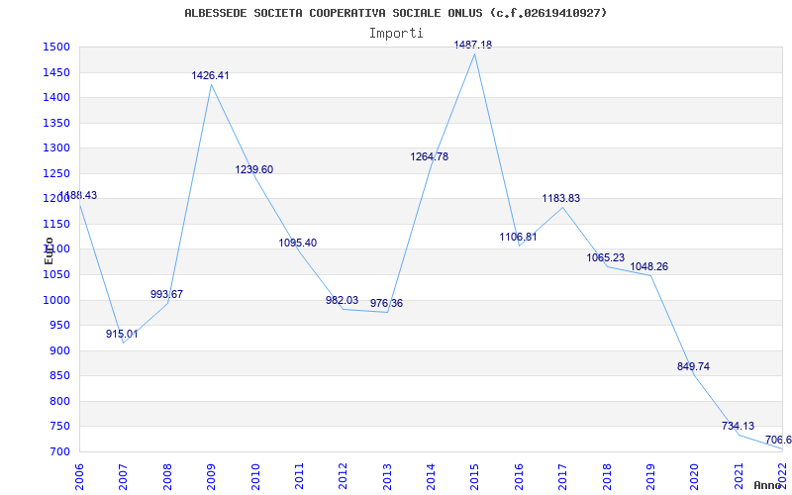
Task: Click the 2006 x-axis year label
Action: tap(79, 476)
